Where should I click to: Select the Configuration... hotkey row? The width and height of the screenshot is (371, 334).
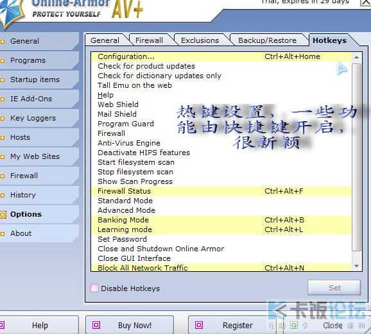221,56
